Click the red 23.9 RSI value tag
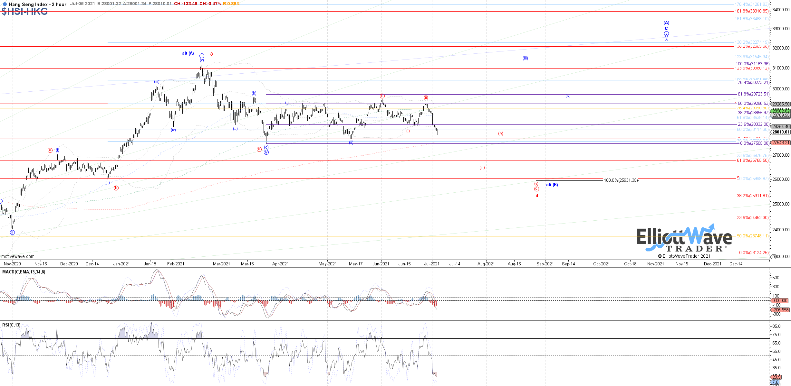This screenshot has height=386, width=791. (x=776, y=377)
